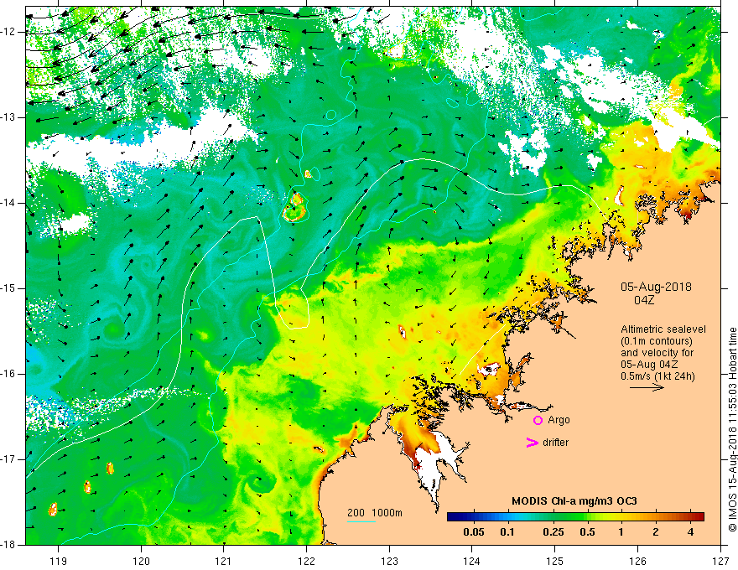738x570 pixels.
Task: Click the magenta Argo circle legend marker
Action: coord(538,420)
